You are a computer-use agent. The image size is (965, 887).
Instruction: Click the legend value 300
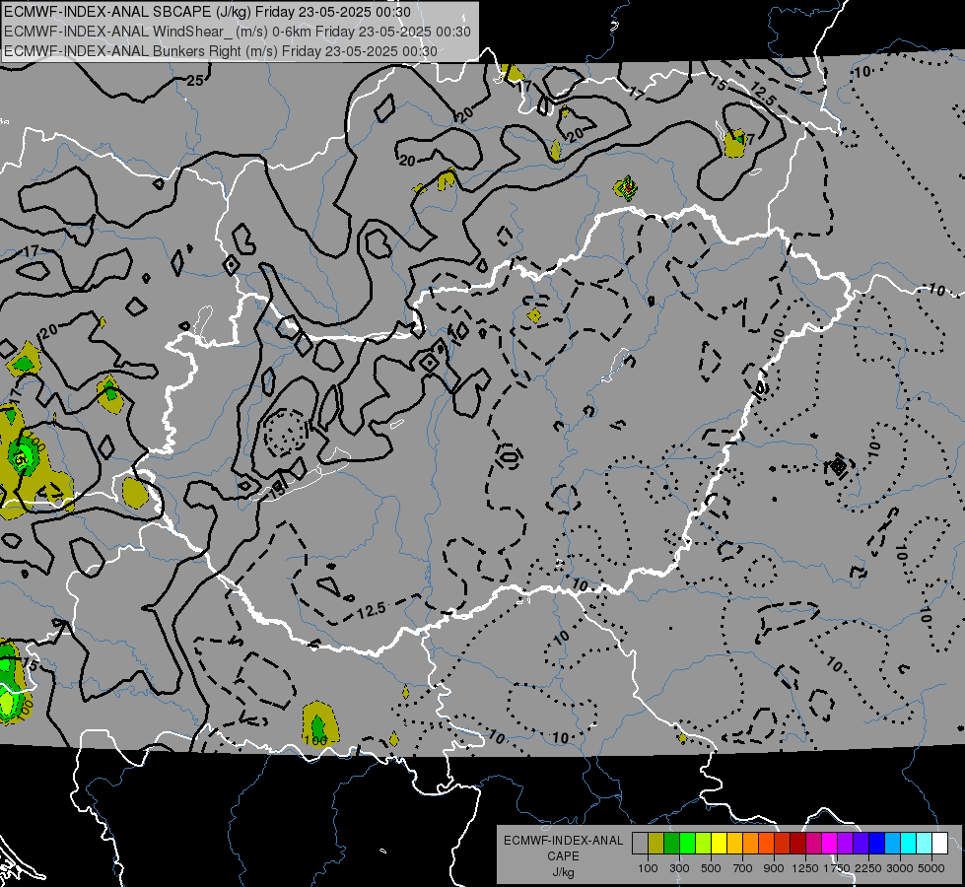pyautogui.click(x=679, y=868)
